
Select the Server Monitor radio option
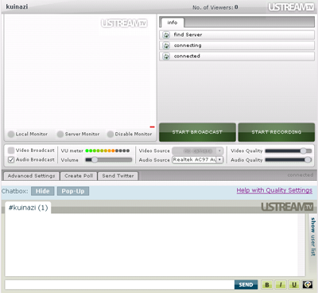coord(60,134)
